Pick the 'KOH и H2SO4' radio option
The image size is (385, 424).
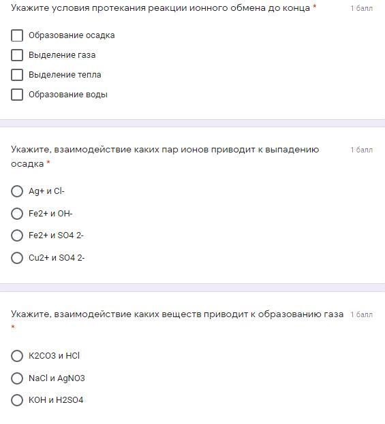[17, 400]
